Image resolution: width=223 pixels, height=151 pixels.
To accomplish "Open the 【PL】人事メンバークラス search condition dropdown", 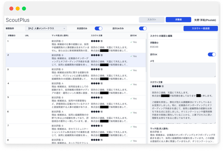I will pyautogui.click(x=46, y=28).
